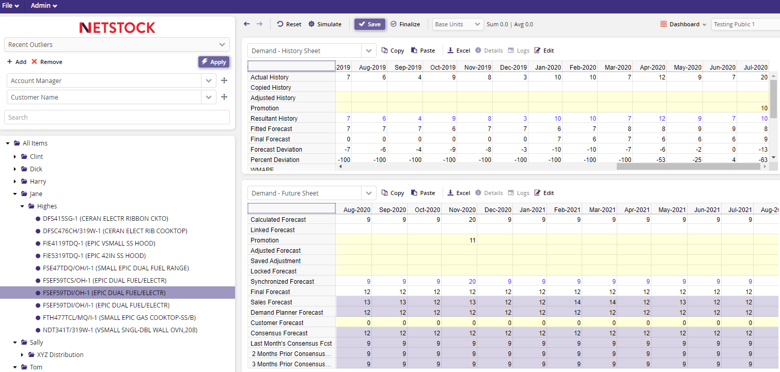Expand the Clint folder in tree
The image size is (780, 372).
pos(15,156)
